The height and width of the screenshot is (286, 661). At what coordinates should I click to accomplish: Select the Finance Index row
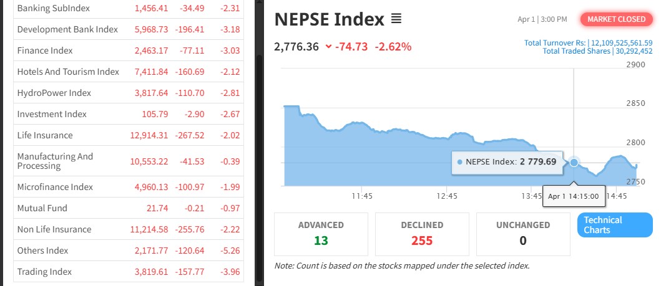coord(45,50)
